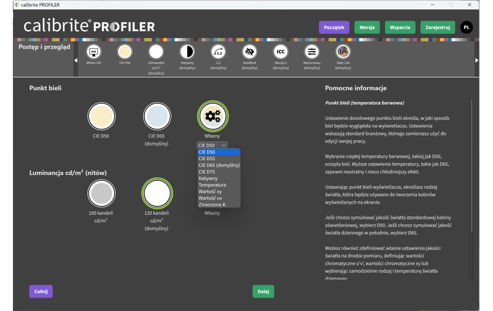
Task: Go back with the Cofnij button
Action: click(41, 292)
